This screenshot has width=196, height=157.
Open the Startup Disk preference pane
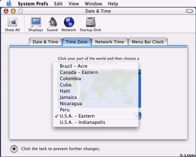pyautogui.click(x=91, y=25)
